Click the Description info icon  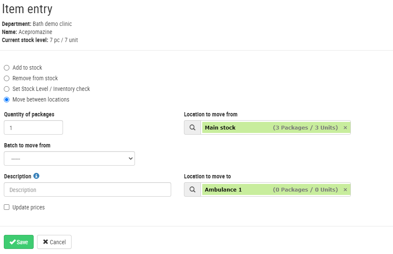tap(36, 176)
